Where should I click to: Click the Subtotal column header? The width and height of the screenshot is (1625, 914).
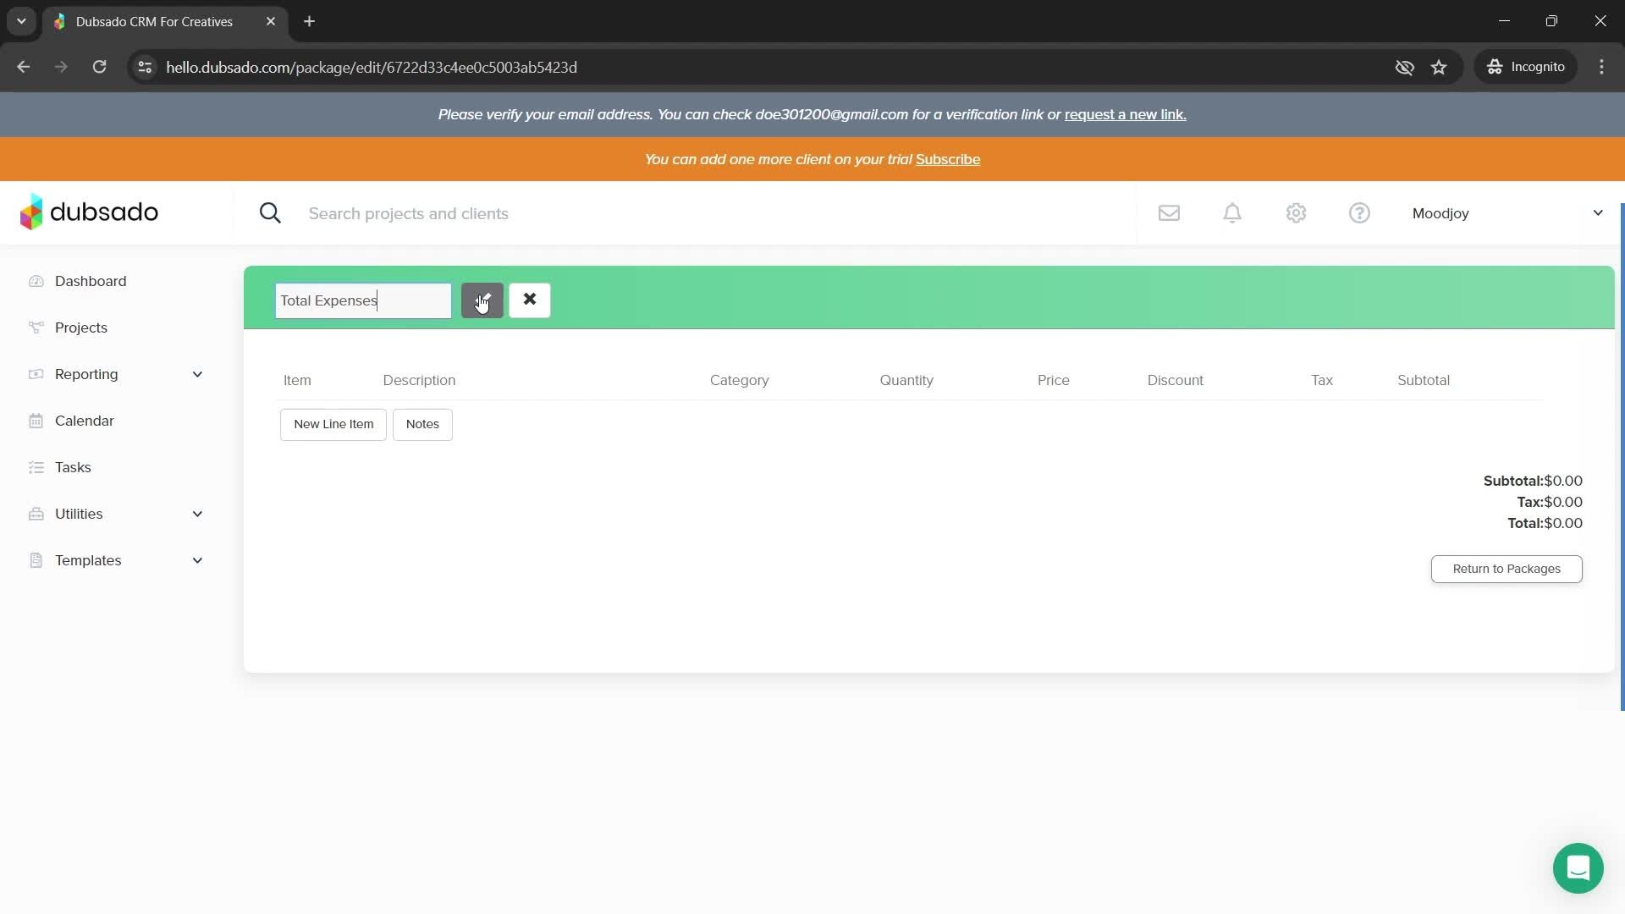click(1424, 380)
